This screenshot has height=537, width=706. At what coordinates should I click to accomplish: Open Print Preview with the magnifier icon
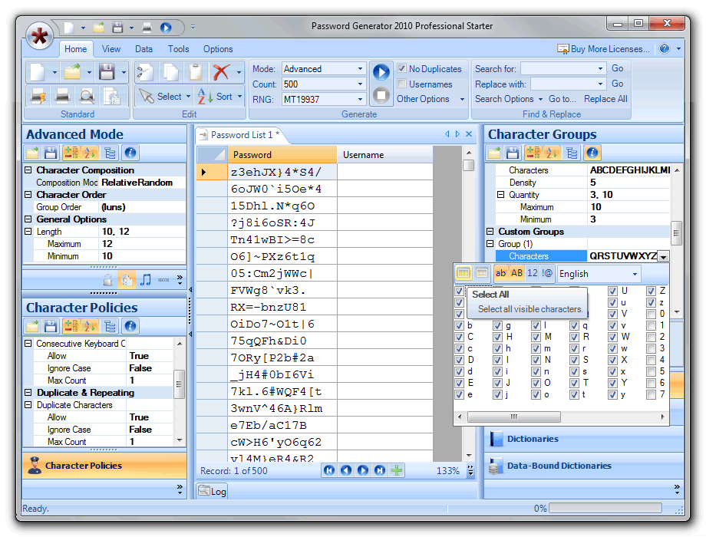(x=88, y=95)
